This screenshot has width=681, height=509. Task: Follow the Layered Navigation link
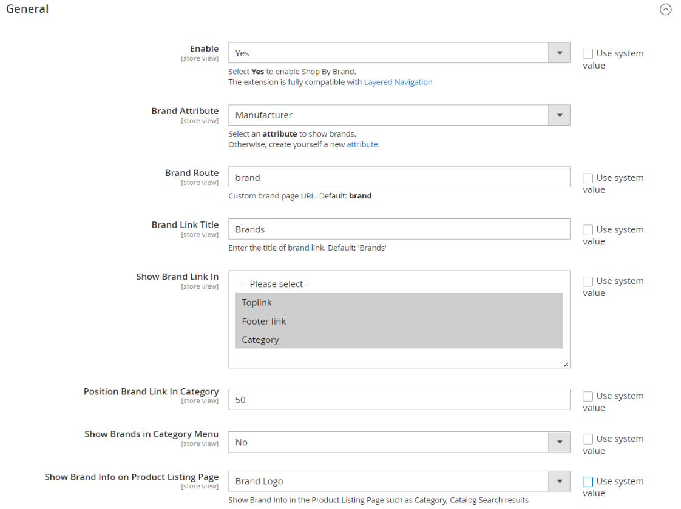click(x=398, y=82)
